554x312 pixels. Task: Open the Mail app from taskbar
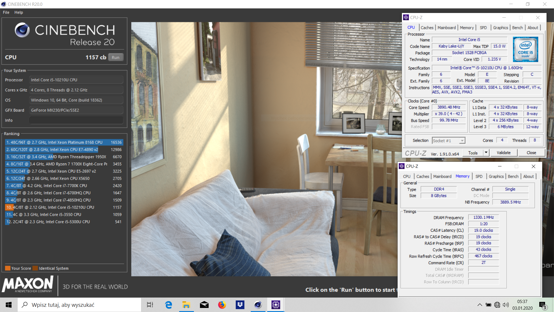tap(204, 305)
